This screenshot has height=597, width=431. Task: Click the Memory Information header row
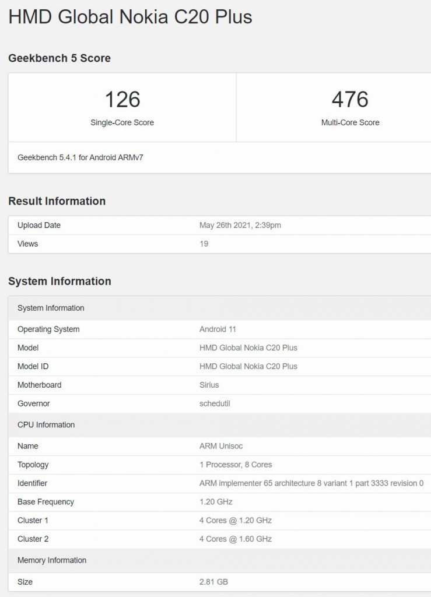coord(220,560)
